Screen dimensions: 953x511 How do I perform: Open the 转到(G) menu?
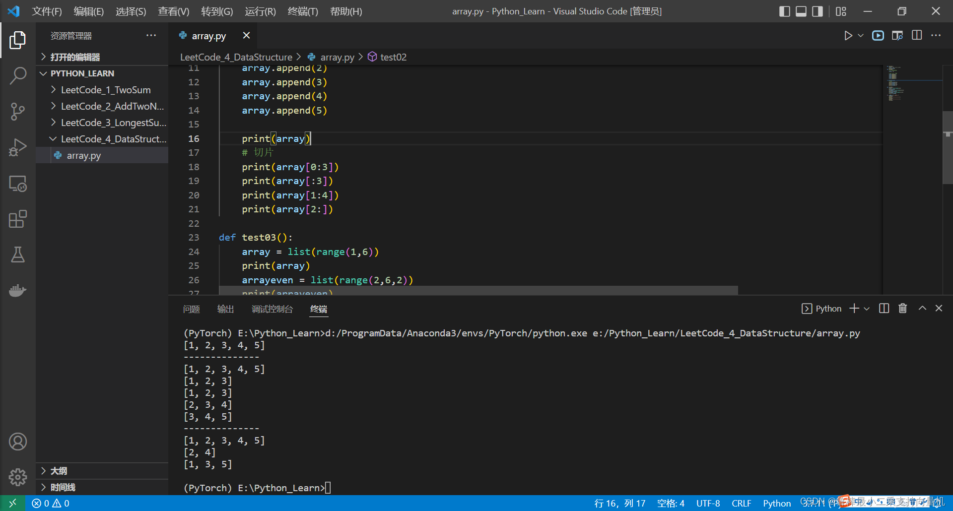click(217, 11)
